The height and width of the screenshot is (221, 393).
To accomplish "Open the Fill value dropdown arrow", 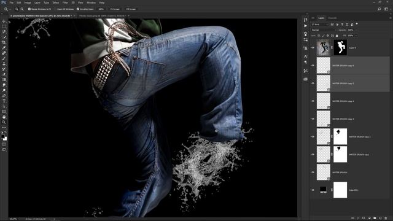I will tap(356, 36).
